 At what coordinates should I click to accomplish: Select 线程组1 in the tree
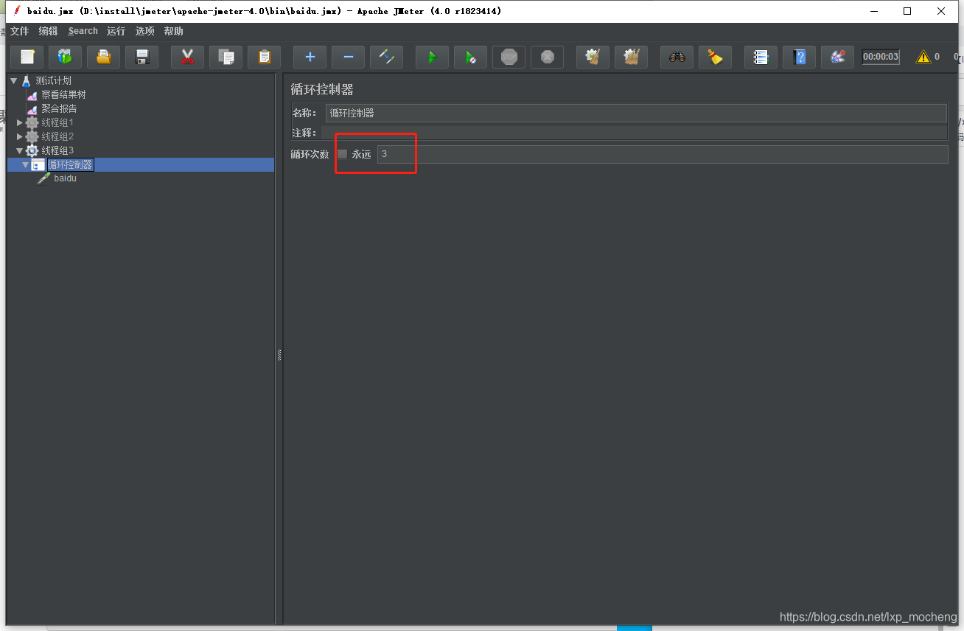click(57, 122)
